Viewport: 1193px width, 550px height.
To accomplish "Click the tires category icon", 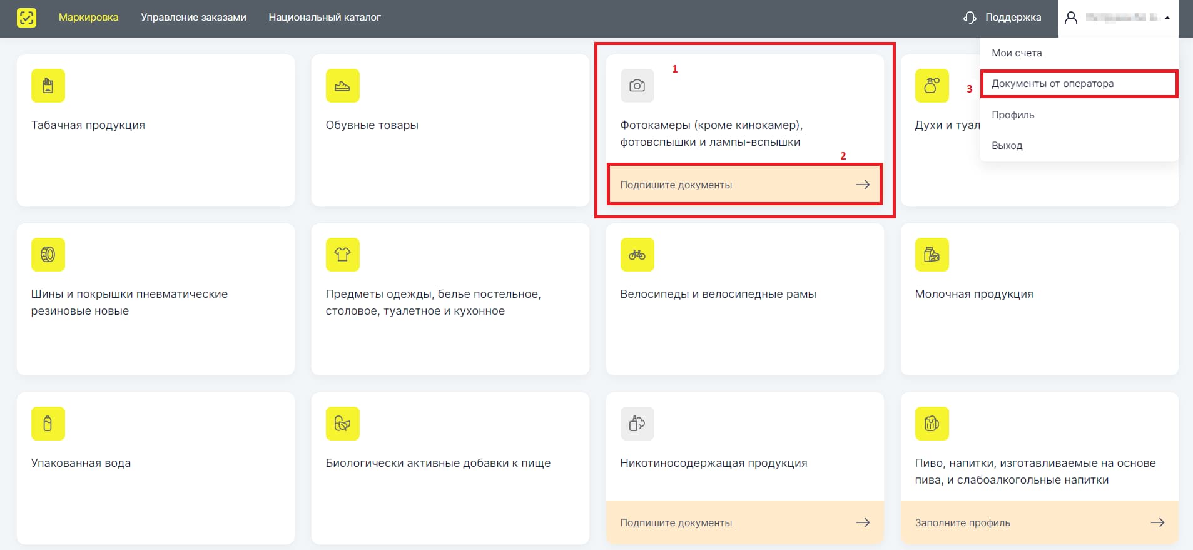I will pyautogui.click(x=48, y=255).
